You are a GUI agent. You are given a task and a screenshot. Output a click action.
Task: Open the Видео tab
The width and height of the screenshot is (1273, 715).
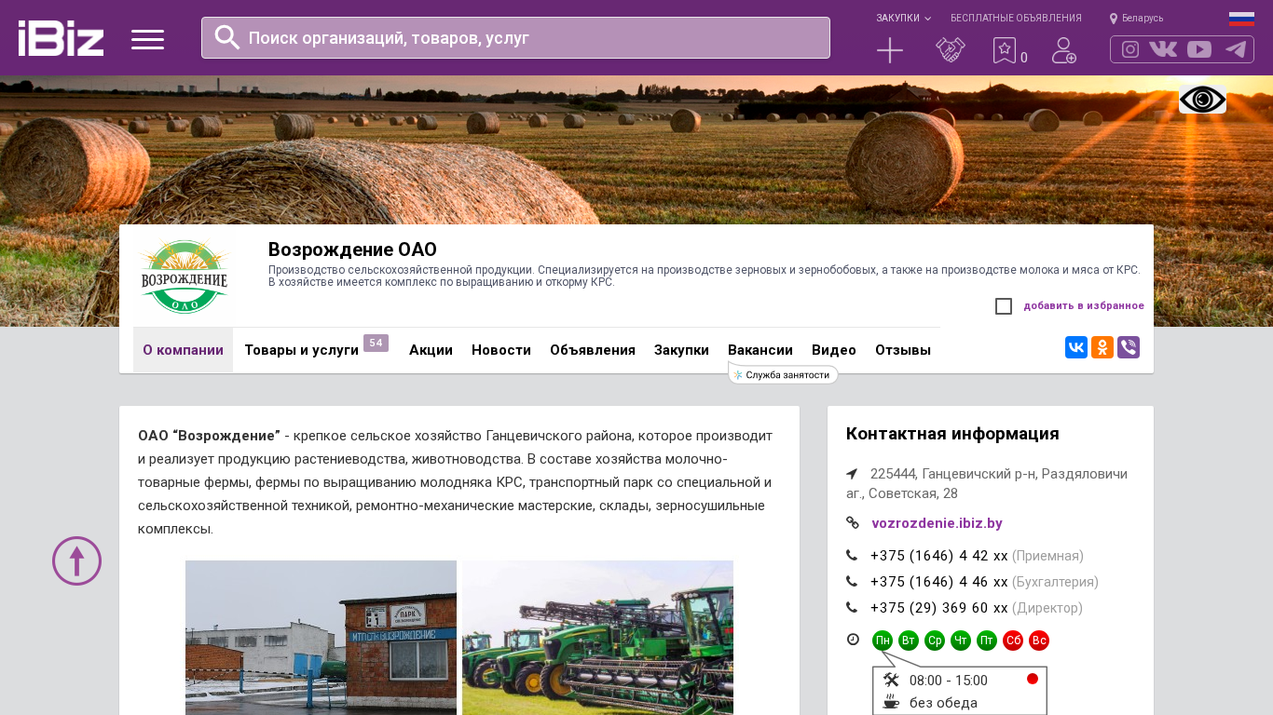[x=834, y=350]
